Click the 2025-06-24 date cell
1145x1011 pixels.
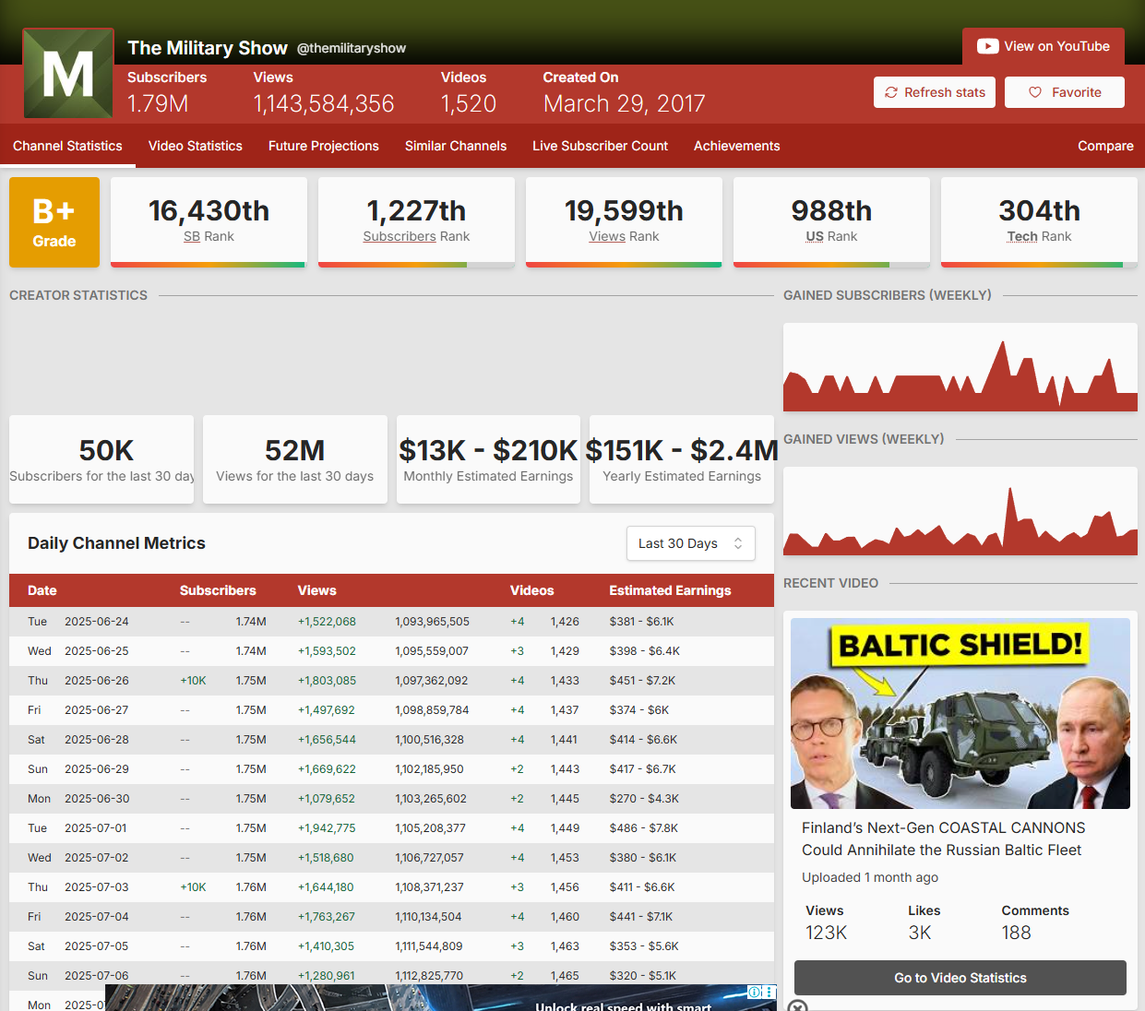[97, 622]
